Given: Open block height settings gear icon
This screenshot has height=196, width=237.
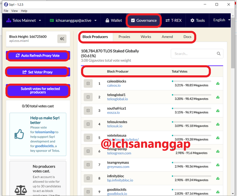Looking at the screenshot, I should [62, 39].
